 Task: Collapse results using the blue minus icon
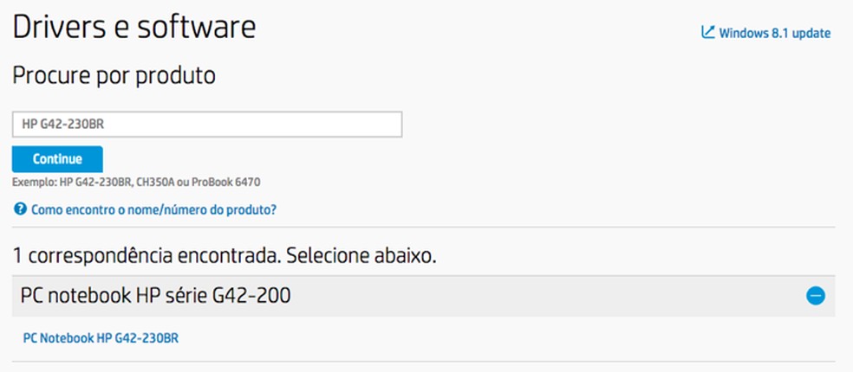(815, 296)
